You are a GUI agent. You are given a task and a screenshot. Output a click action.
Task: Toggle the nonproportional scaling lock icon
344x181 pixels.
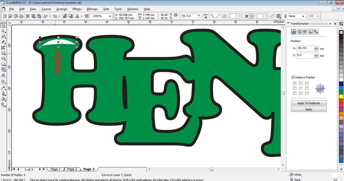tap(176, 15)
